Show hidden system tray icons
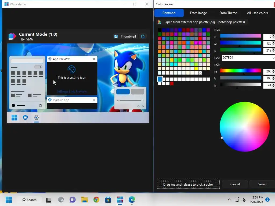Image resolution: width=275 pixels, height=206 pixels. (x=229, y=200)
